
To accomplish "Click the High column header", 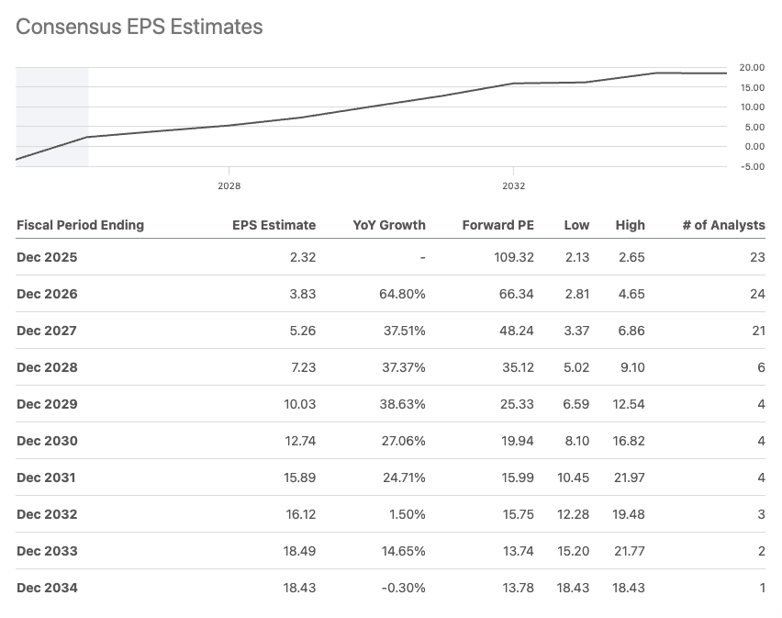I will coord(631,225).
